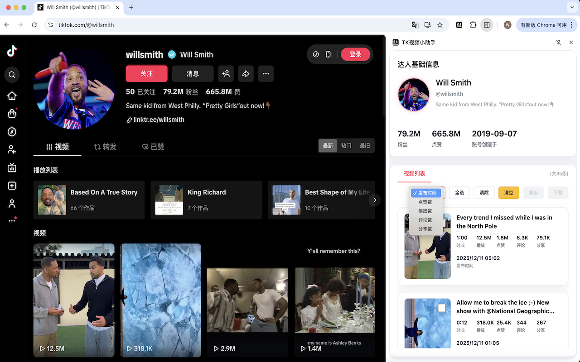
Task: Choose 评论数 in the sort dropdown
Action: coord(425,220)
